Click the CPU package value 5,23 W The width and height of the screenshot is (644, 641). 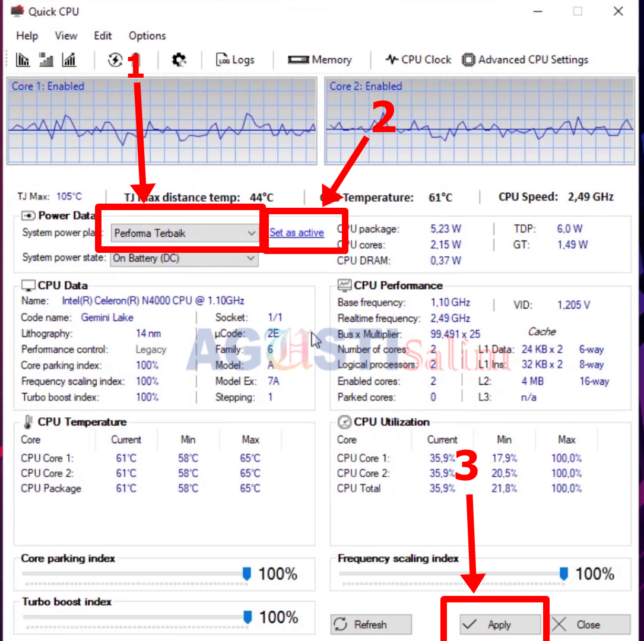(x=446, y=229)
